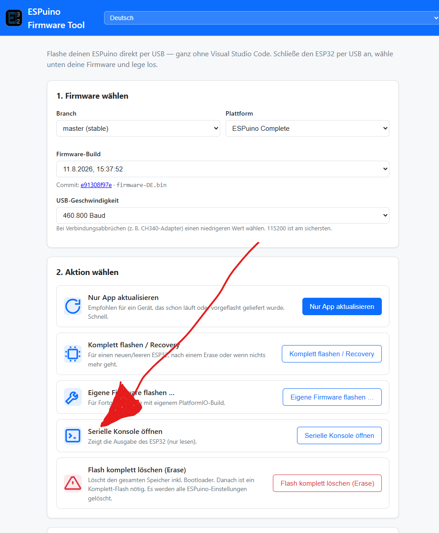Click the refresh icon for Nur App aktualisieren
The height and width of the screenshot is (533, 439).
tap(73, 306)
